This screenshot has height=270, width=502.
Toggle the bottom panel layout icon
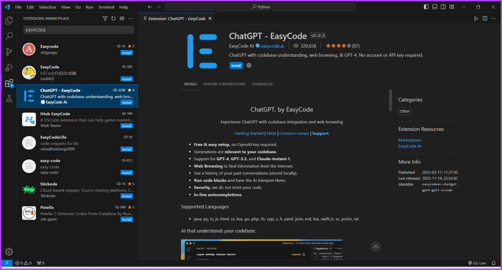click(434, 7)
